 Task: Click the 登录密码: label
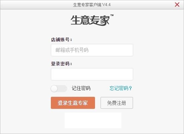point(62,64)
